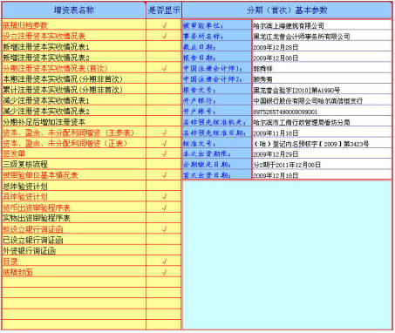Image resolution: width=395 pixels, height=333 pixels.
Task: Open the 底稿归档参数 sheet link
Action: tap(25, 25)
